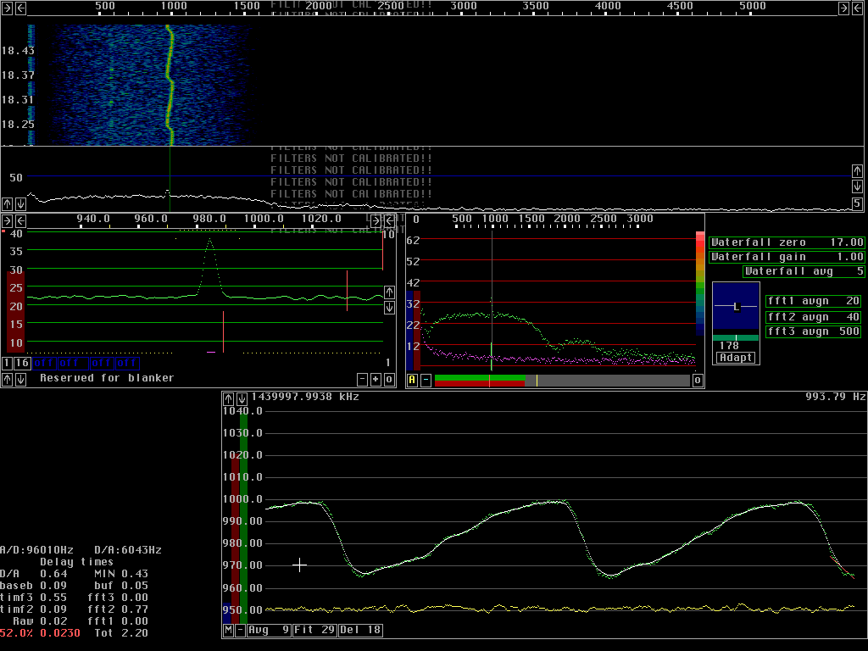Toggle the yellow 'A' button in AFC graph
Screen dimensions: 868x651
coord(412,380)
